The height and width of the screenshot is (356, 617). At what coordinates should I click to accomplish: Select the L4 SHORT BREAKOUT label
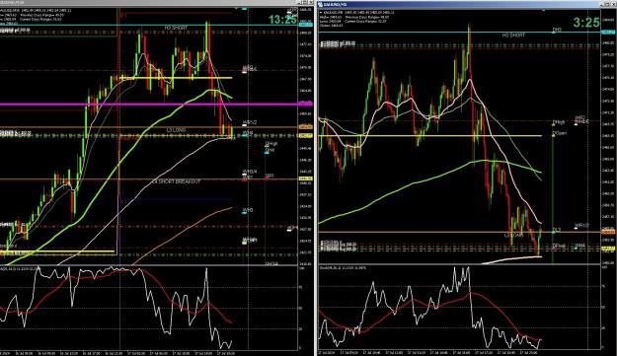coord(177,181)
